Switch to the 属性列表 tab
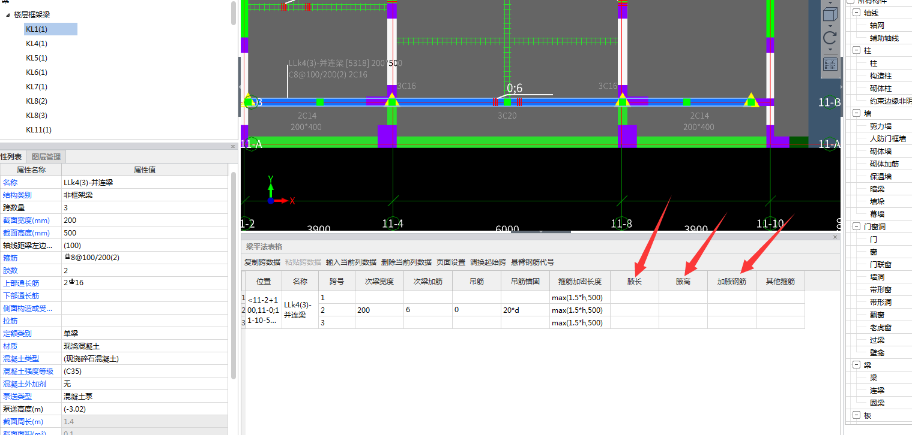Screen dimensions: 912x435 click(12, 157)
